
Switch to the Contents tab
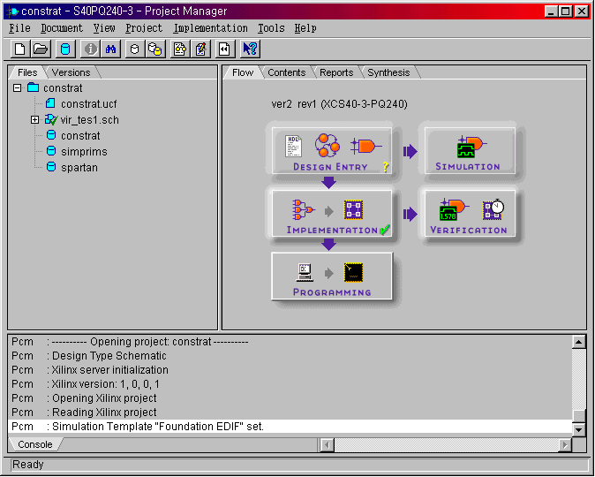coord(287,72)
